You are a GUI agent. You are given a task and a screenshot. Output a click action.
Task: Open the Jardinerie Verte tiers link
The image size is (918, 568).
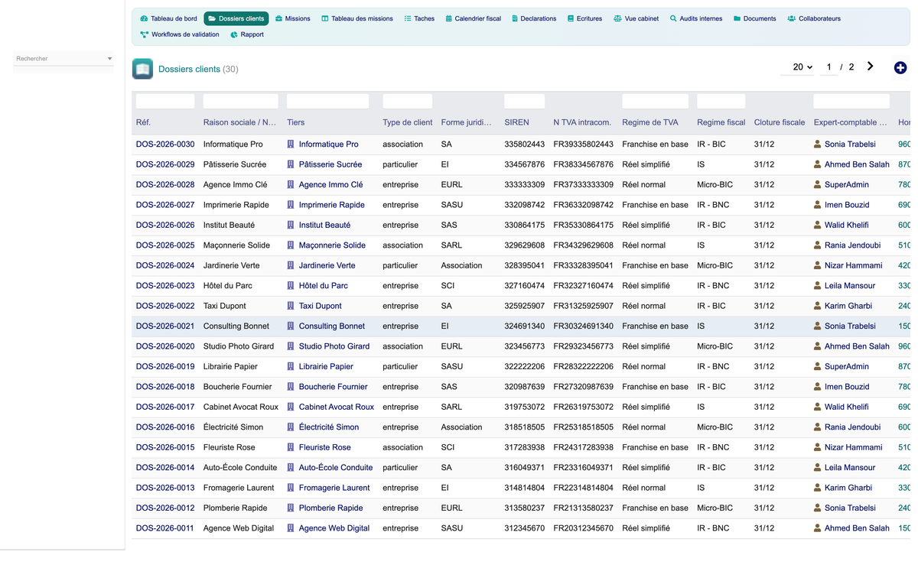click(327, 266)
